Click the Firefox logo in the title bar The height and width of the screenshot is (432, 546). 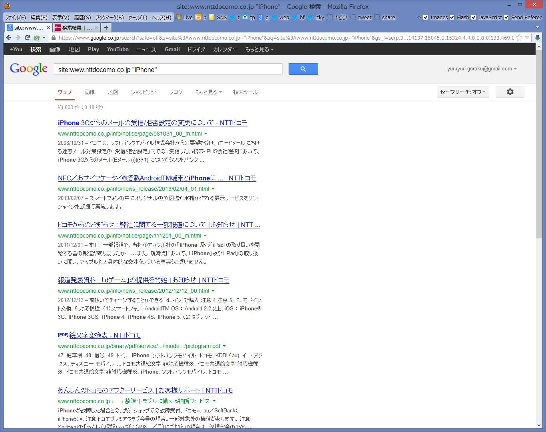(7, 6)
